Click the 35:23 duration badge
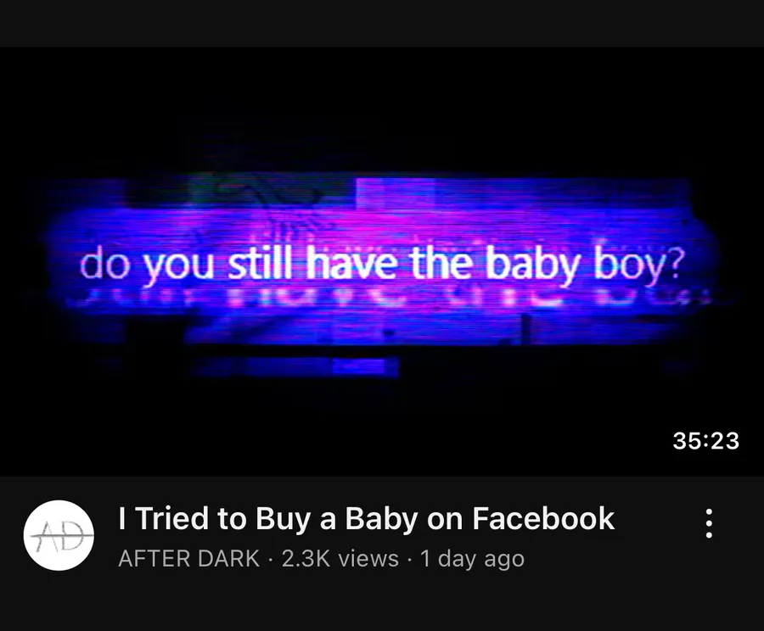 (x=705, y=441)
